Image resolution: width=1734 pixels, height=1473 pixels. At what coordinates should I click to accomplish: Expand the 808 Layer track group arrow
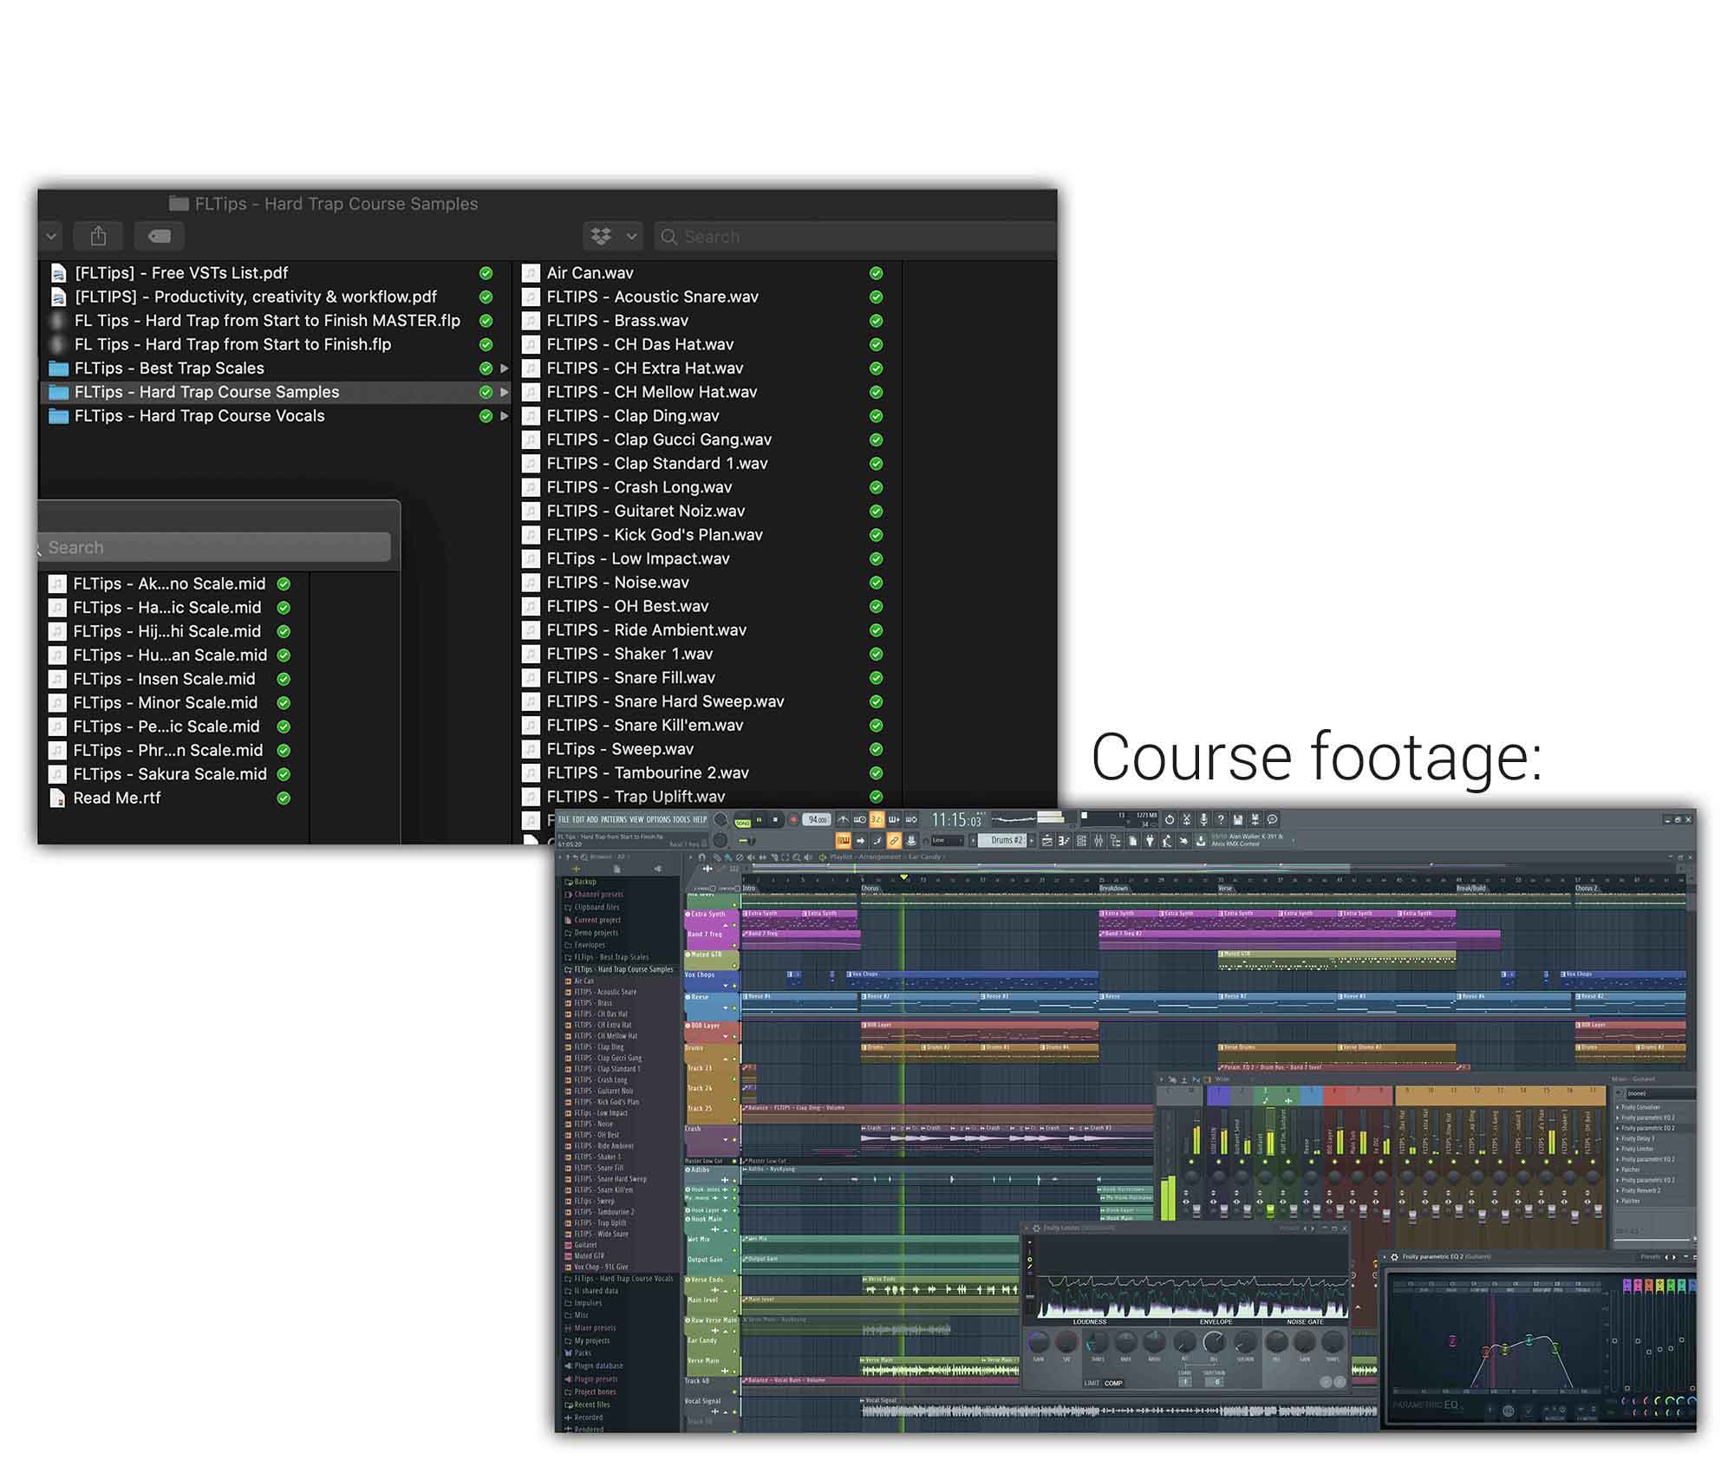(726, 1037)
